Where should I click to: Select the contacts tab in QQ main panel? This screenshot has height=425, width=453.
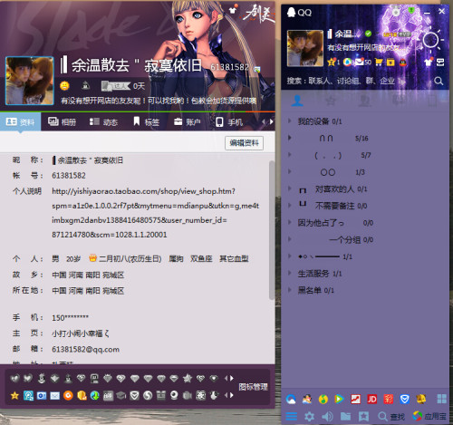pyautogui.click(x=297, y=101)
